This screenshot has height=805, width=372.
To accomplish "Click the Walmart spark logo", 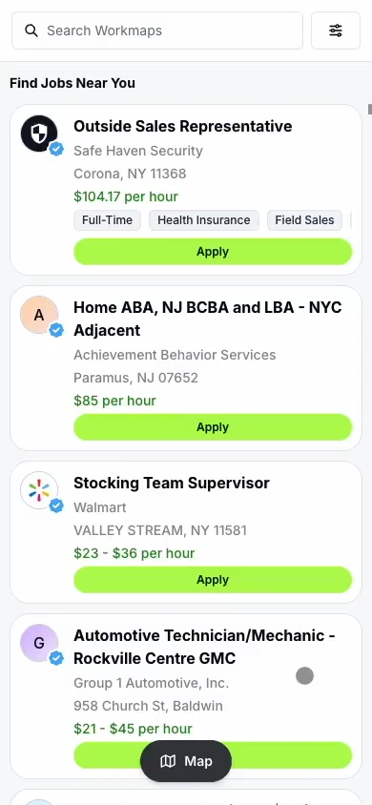I will (x=39, y=490).
